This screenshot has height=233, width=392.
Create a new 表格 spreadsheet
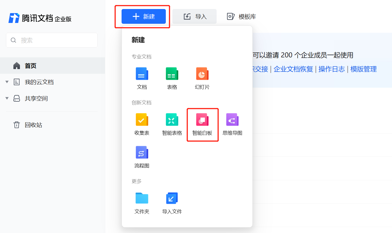tap(172, 74)
